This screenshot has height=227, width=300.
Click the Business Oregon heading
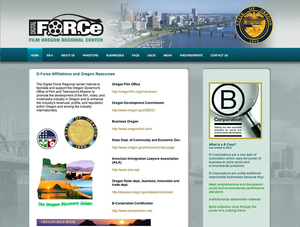125,121
